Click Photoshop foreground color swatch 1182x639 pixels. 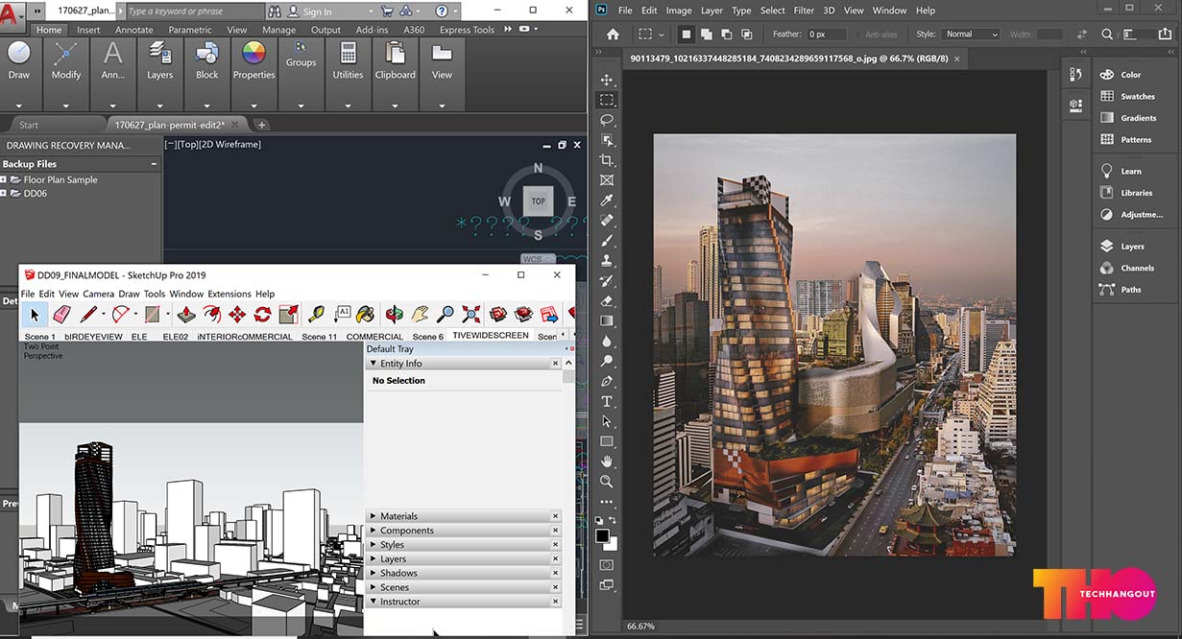[x=602, y=535]
